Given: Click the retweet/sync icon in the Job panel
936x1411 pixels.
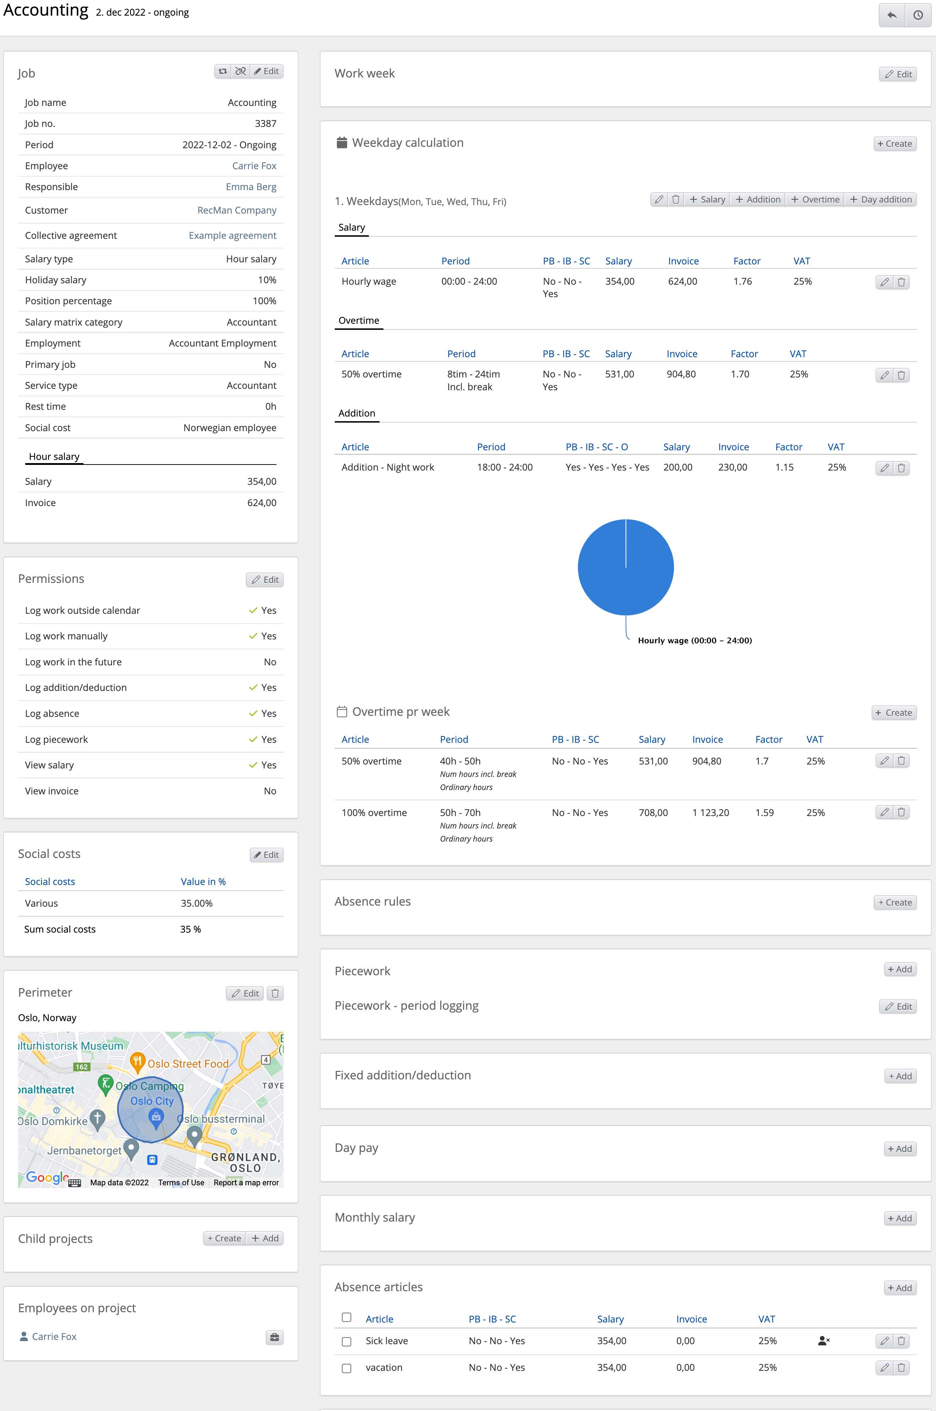Looking at the screenshot, I should point(223,71).
